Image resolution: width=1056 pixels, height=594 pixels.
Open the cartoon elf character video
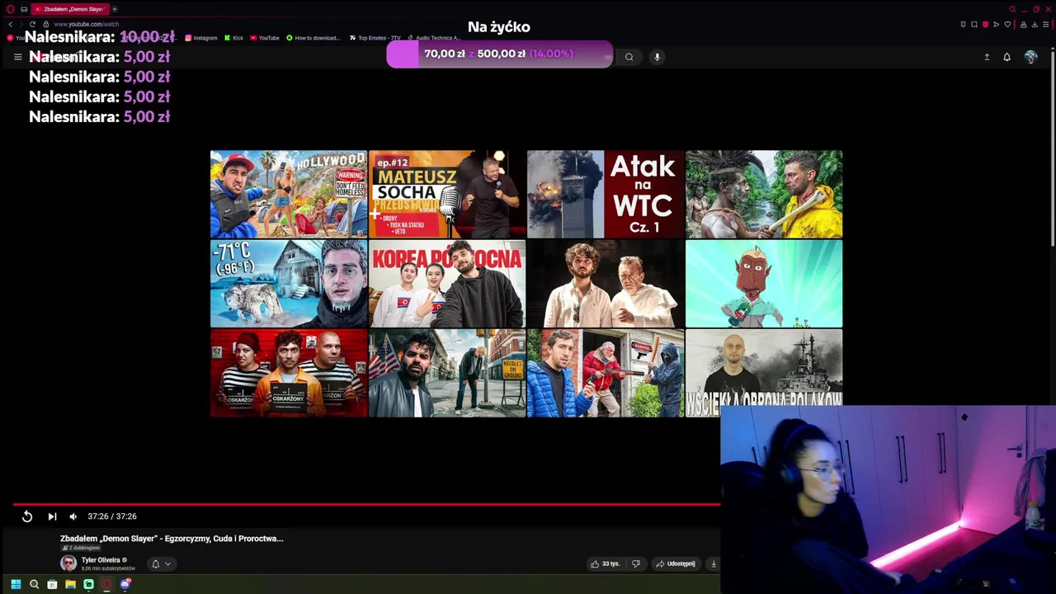click(x=764, y=284)
